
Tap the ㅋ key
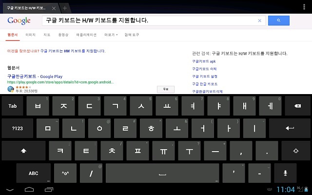[60, 151]
